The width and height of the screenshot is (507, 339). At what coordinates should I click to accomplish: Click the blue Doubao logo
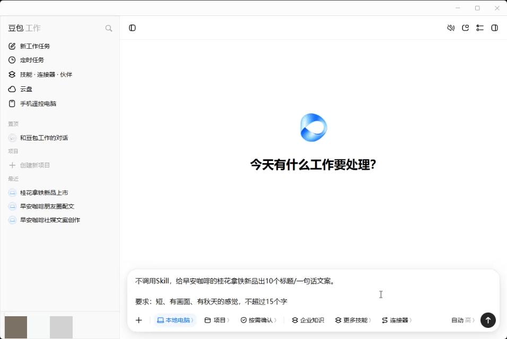(x=313, y=128)
